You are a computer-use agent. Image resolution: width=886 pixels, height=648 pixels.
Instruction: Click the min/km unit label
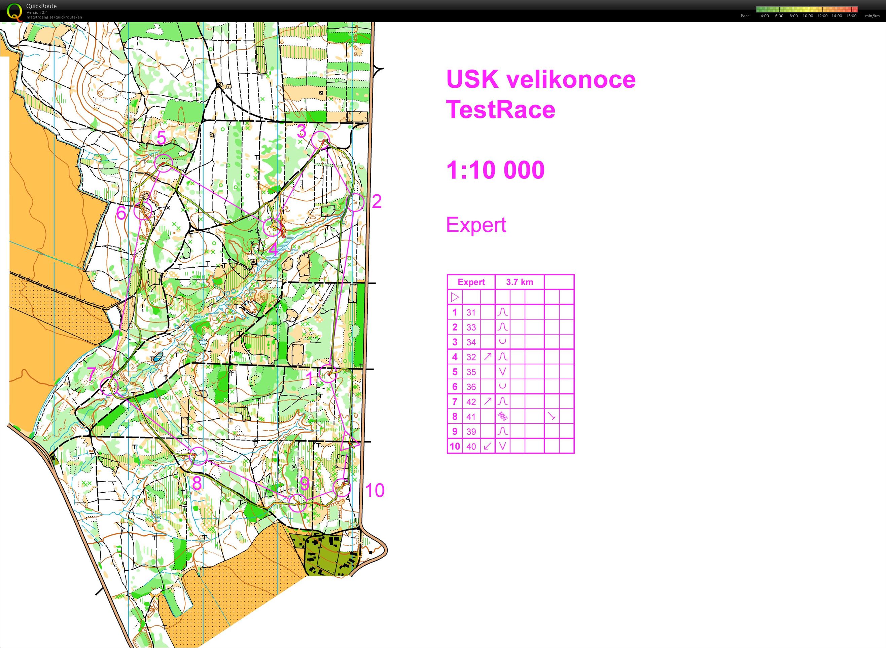click(x=872, y=16)
